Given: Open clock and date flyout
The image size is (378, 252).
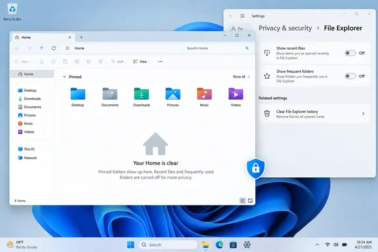Looking at the screenshot, I should click(x=364, y=245).
